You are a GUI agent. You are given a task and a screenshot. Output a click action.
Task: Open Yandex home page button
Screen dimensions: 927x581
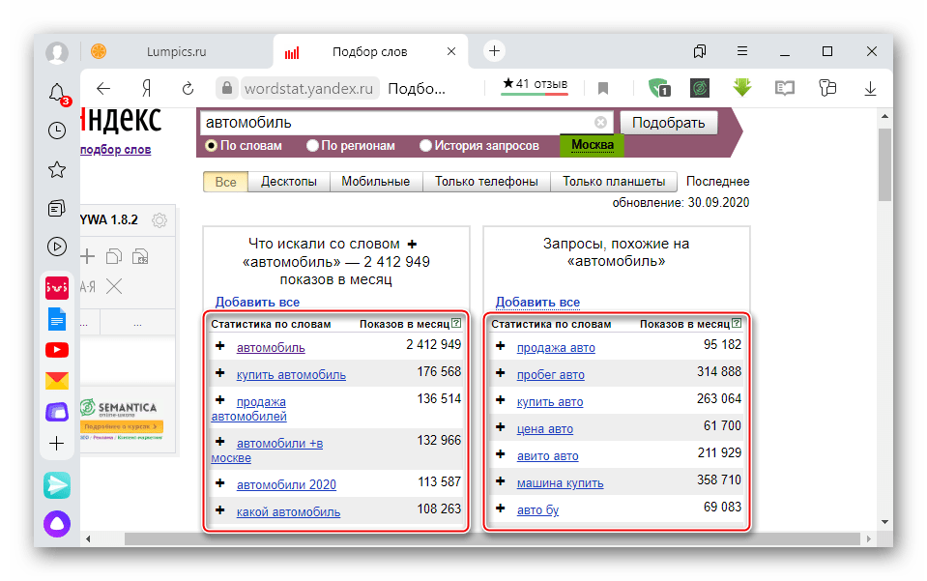click(147, 89)
